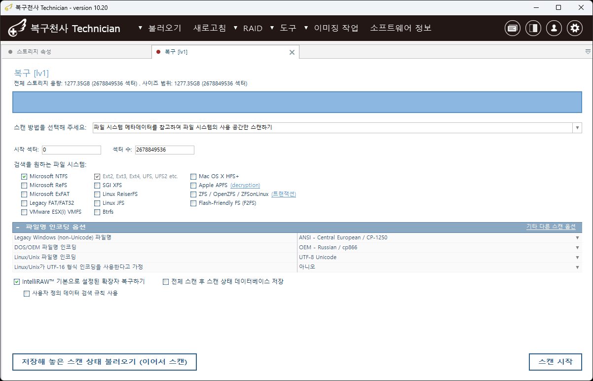Click the UTF-8 Unicode value
Viewport: 593px width, 381px height.
click(x=318, y=257)
